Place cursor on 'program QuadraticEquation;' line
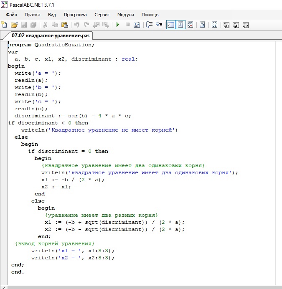 coord(51,45)
